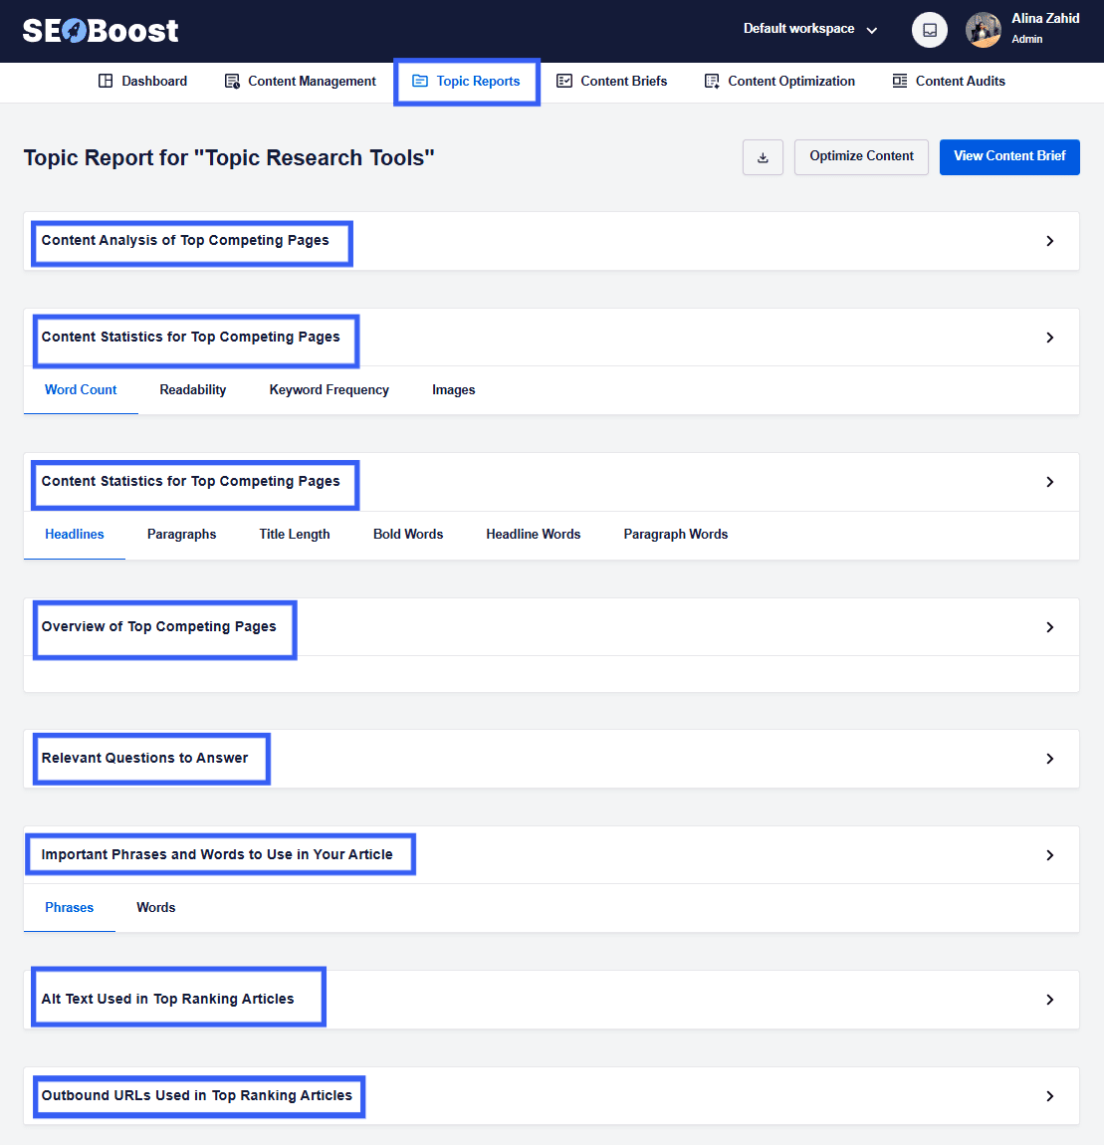Click 'Overview of Top Competing Pages' title
The width and height of the screenshot is (1104, 1145).
point(158,626)
